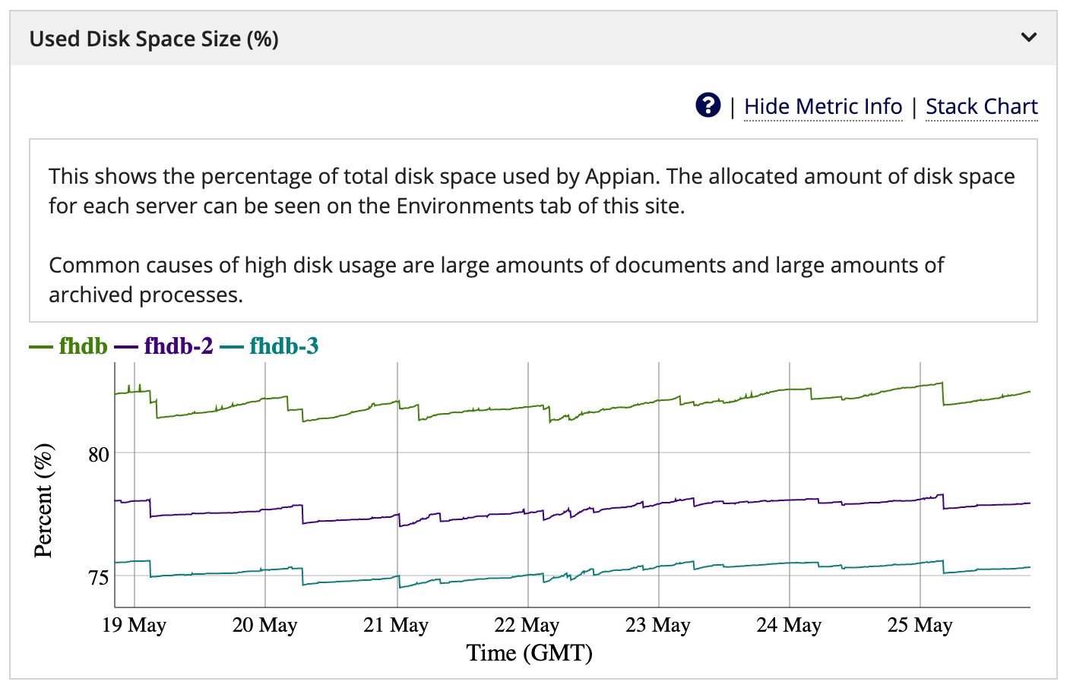
Task: Select the 23 May axis label
Action: click(658, 625)
